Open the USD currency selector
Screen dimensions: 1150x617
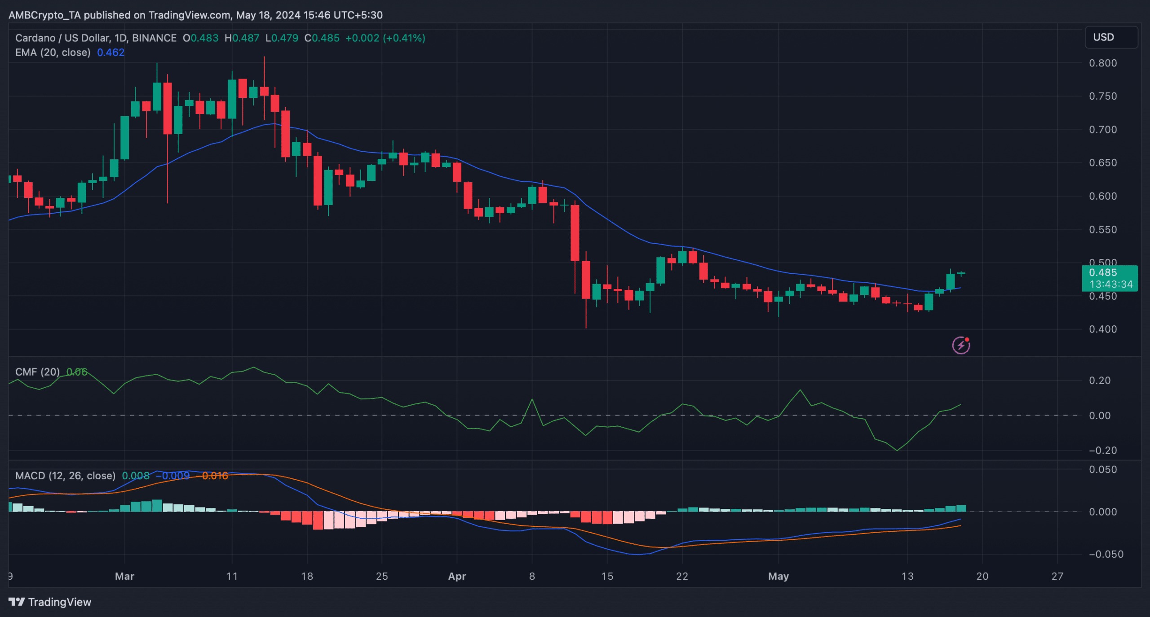[x=1111, y=37]
